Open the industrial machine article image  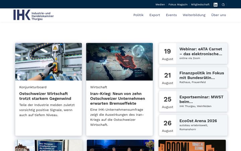click(49, 62)
